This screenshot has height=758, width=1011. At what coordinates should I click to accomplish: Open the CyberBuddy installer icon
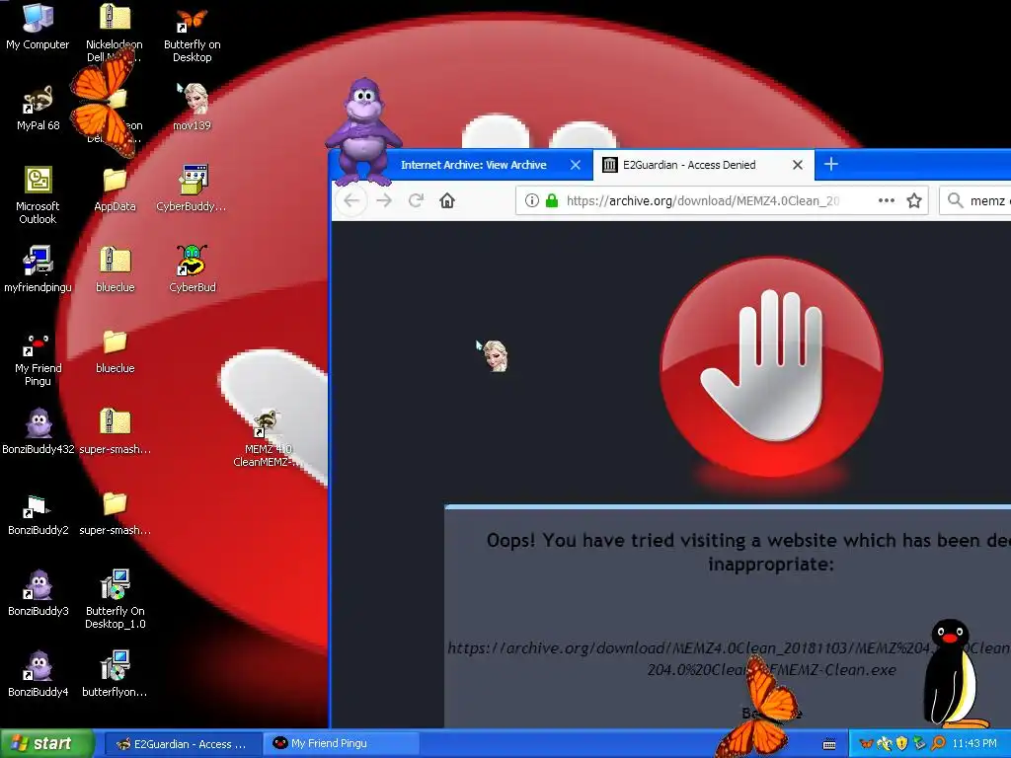coord(193,189)
